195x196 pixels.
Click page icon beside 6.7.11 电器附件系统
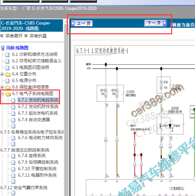pyautogui.click(x=13, y=175)
